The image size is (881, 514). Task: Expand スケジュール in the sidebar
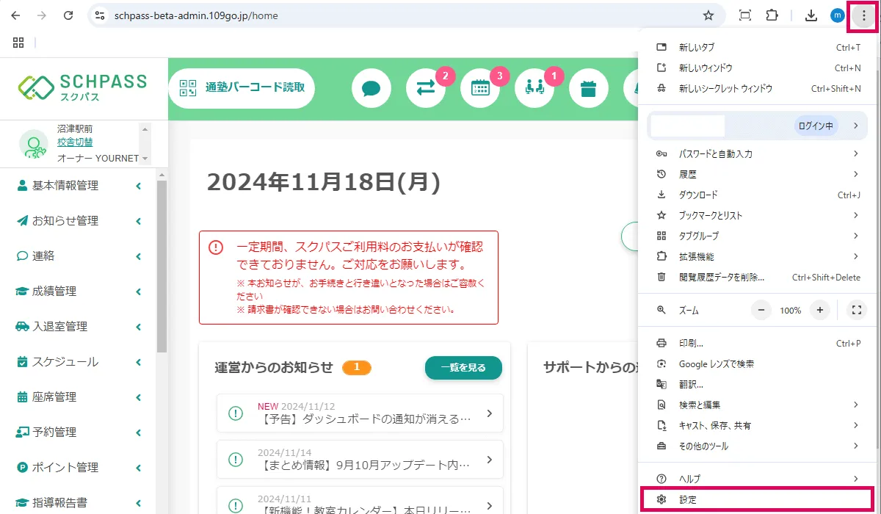(x=79, y=362)
